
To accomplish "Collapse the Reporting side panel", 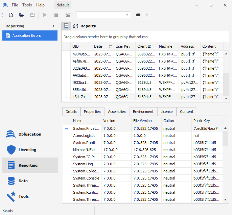I will pyautogui.click(x=53, y=26).
